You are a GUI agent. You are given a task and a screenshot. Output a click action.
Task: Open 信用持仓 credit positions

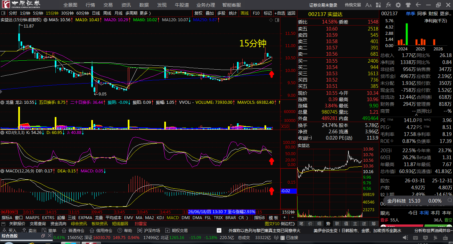(101, 230)
